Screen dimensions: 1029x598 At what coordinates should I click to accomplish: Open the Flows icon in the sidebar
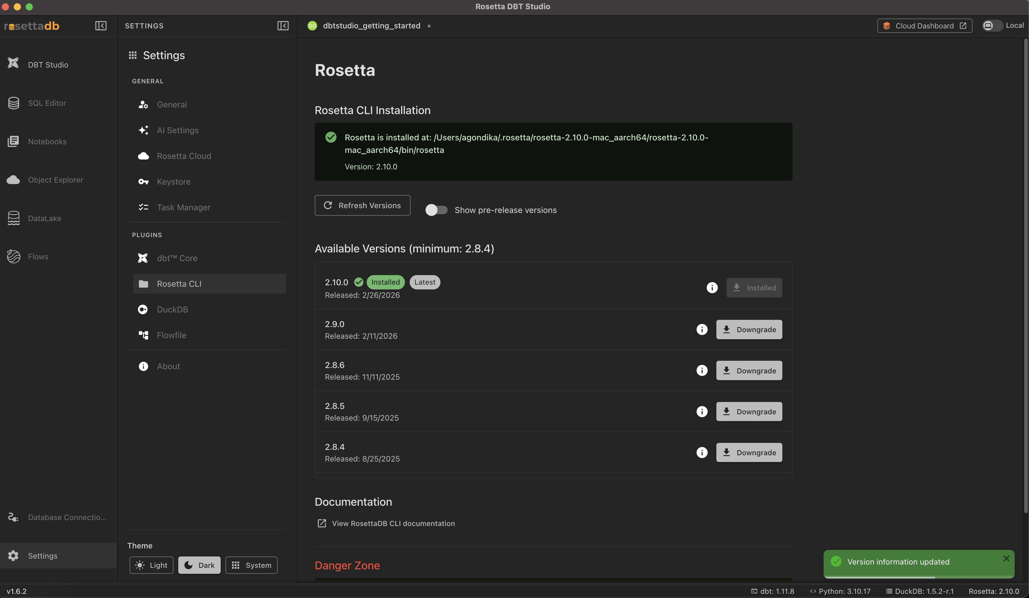point(13,257)
